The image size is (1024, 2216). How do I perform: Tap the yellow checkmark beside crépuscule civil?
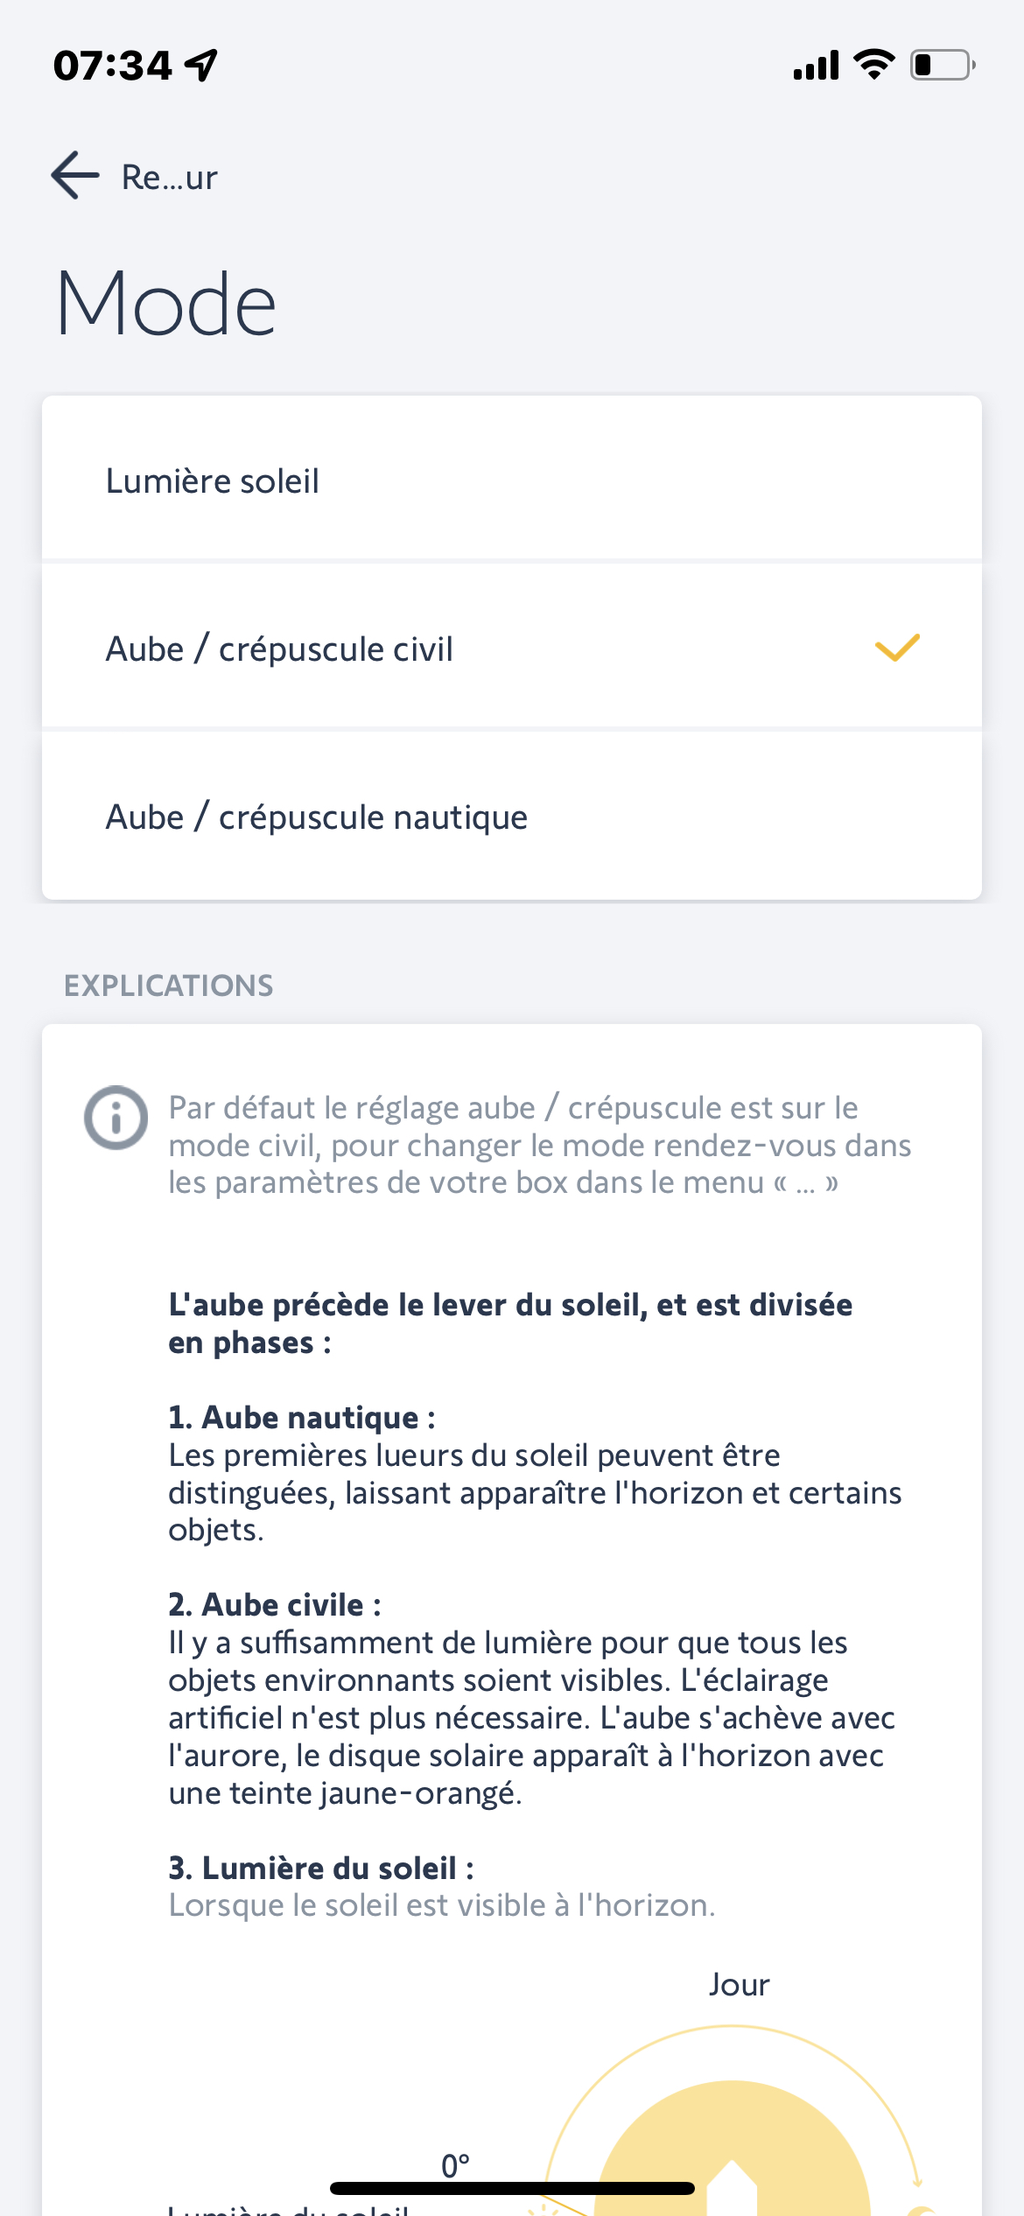click(x=897, y=649)
